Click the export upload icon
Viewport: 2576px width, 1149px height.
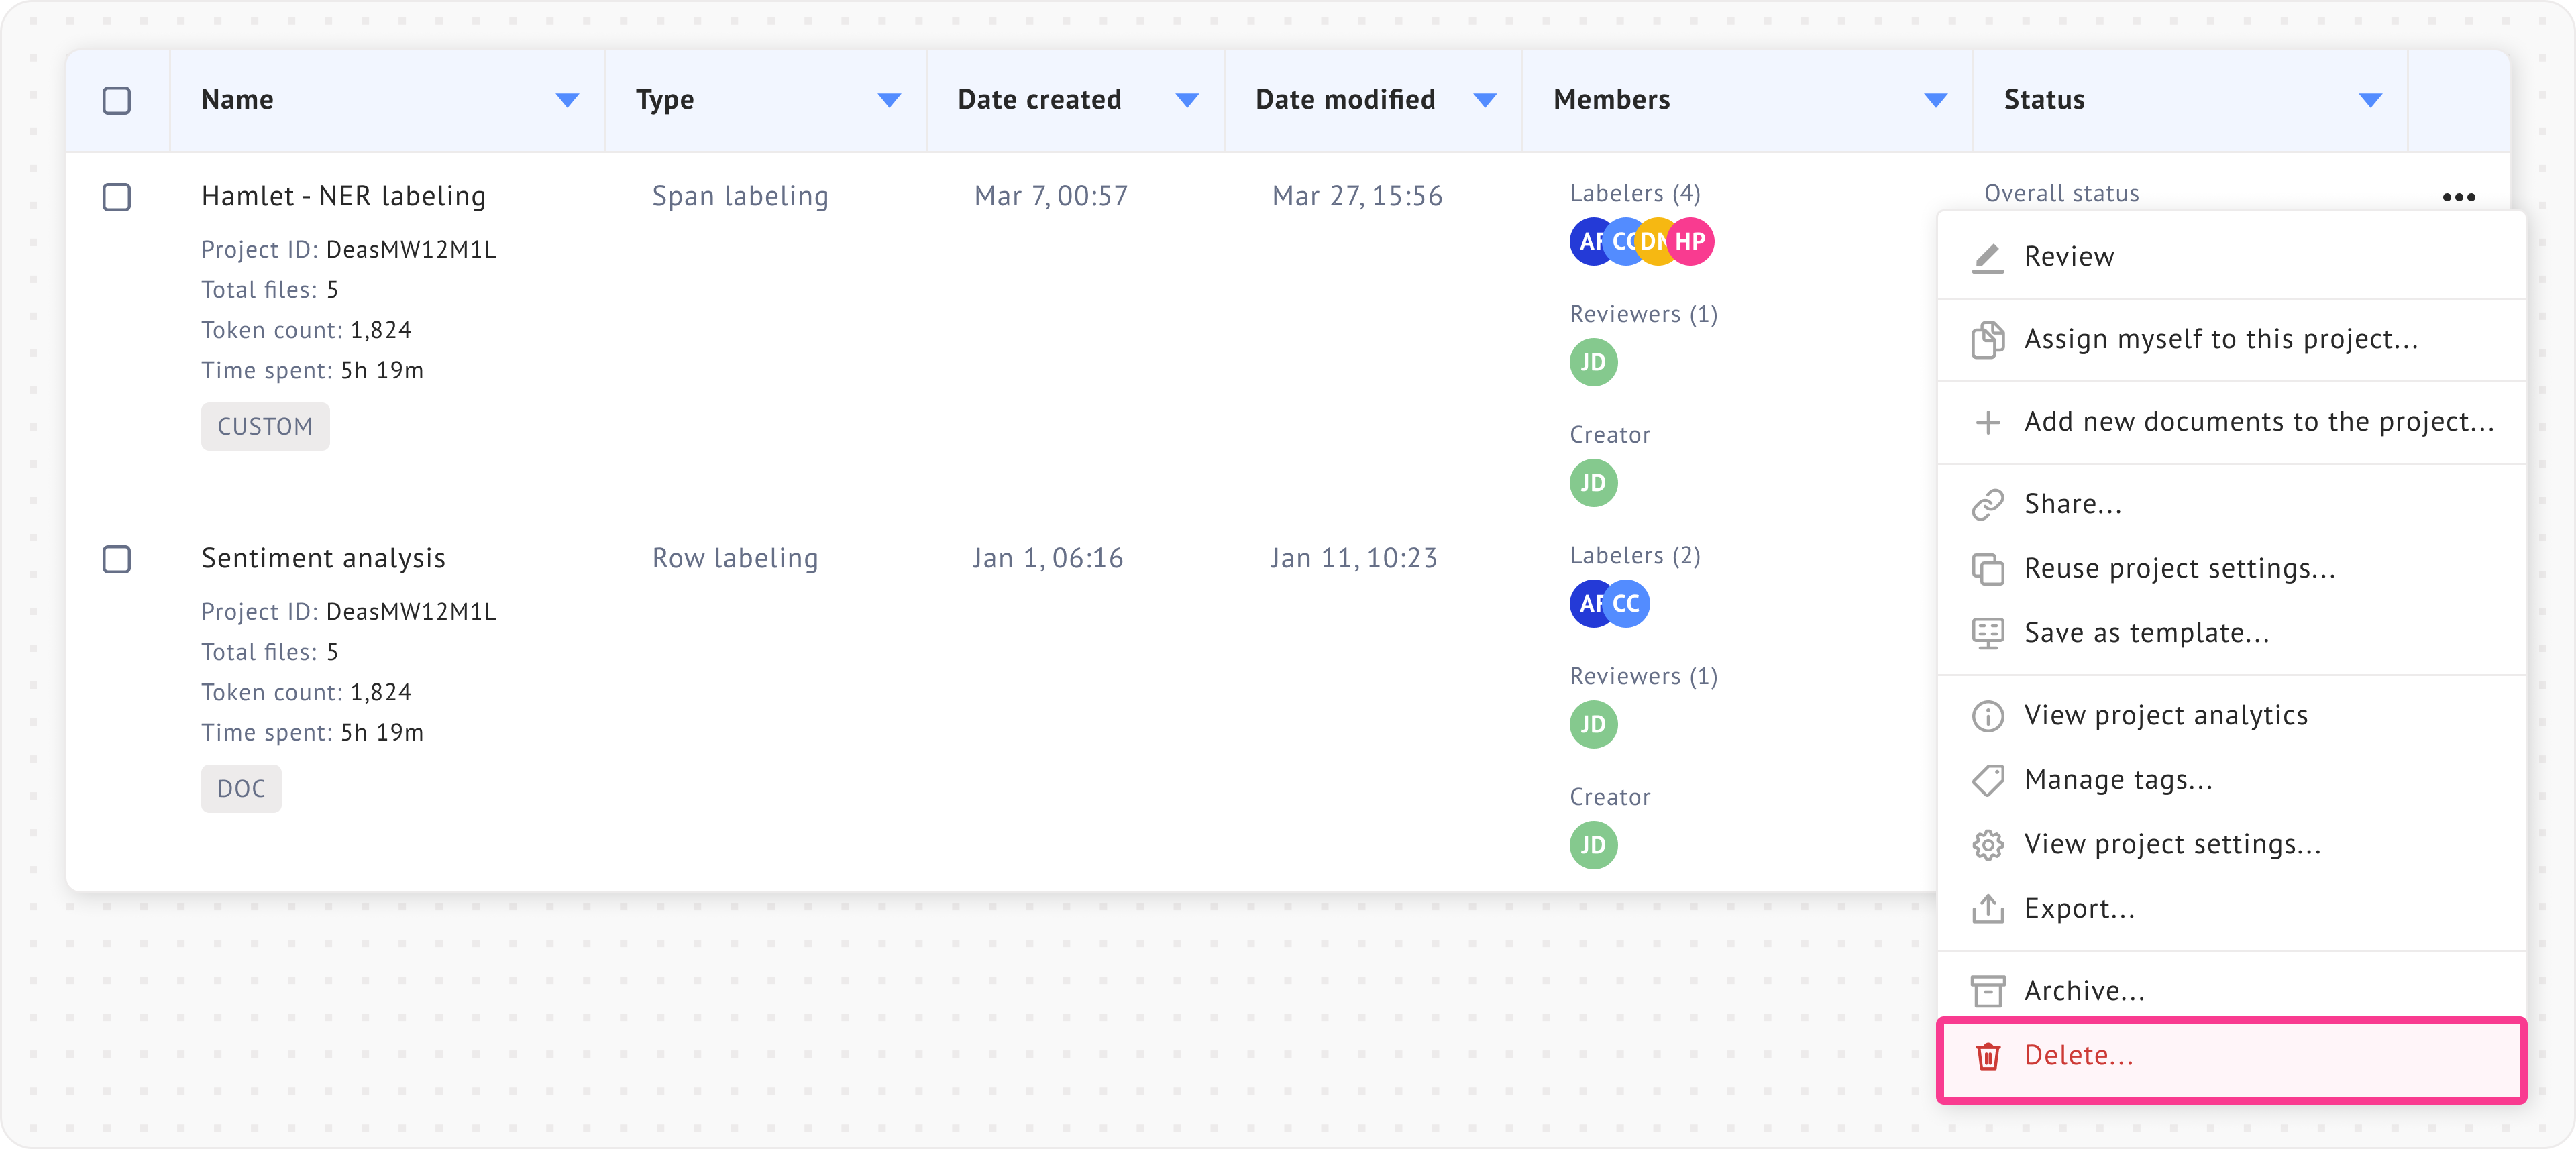point(1987,909)
